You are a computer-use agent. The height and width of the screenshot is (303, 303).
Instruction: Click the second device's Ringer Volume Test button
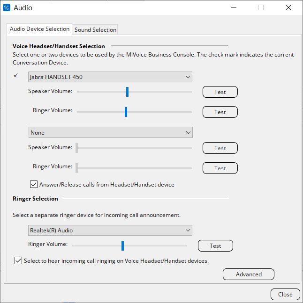point(220,168)
